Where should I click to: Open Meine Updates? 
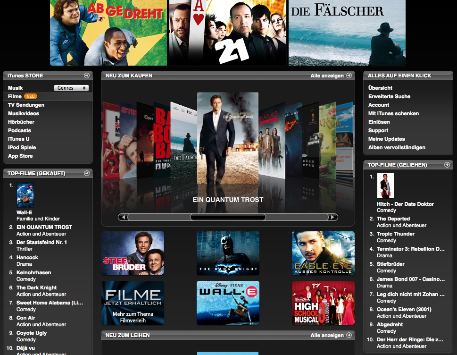386,139
